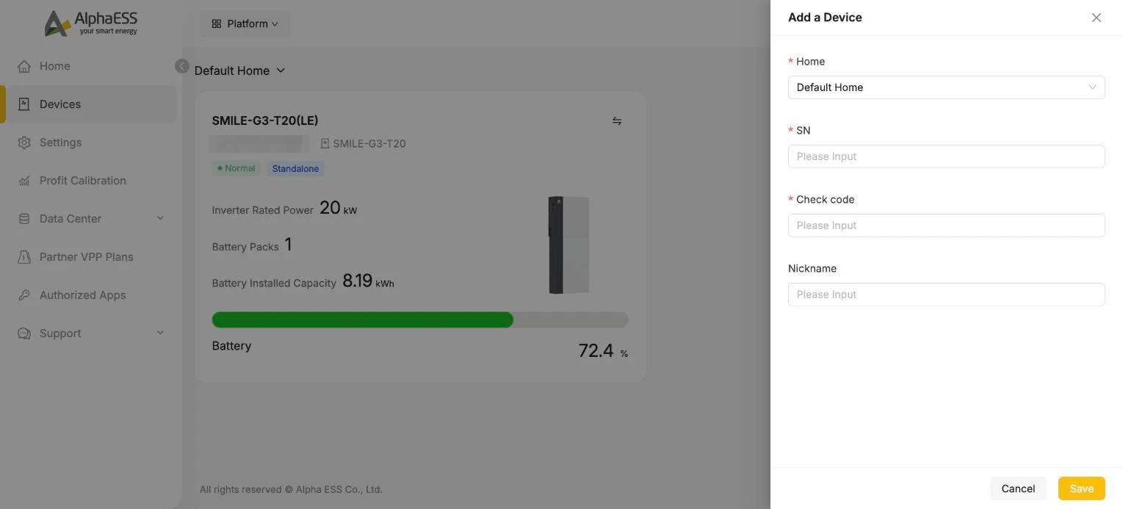This screenshot has height=509, width=1123.
Task: Click the Authorized Apps key icon
Action: (x=24, y=295)
